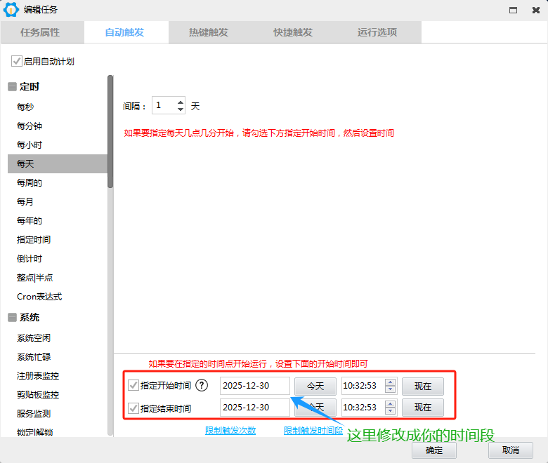Click the help question mark icon
The image size is (548, 463).
[x=202, y=385]
